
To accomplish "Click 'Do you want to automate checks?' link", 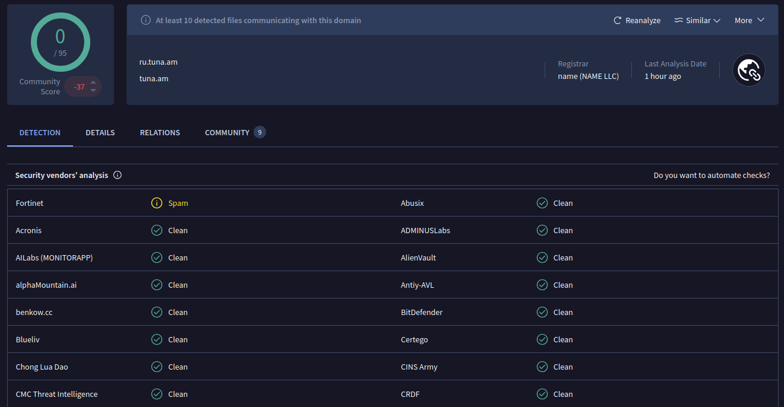I will coord(712,176).
